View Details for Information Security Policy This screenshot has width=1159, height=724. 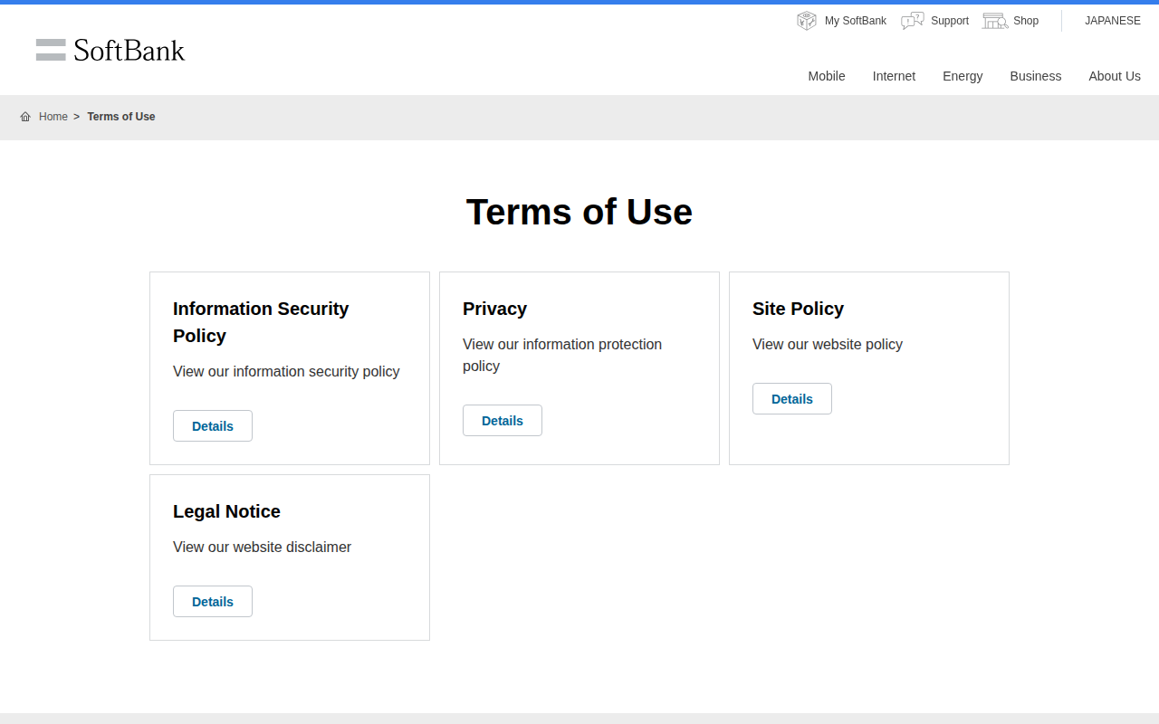click(213, 426)
